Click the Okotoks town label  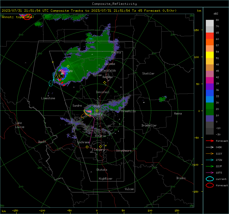pos(102,170)
